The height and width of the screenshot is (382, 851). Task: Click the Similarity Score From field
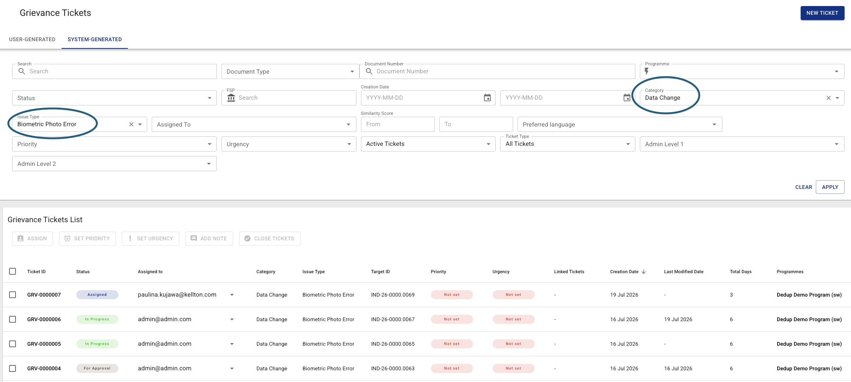pos(398,124)
